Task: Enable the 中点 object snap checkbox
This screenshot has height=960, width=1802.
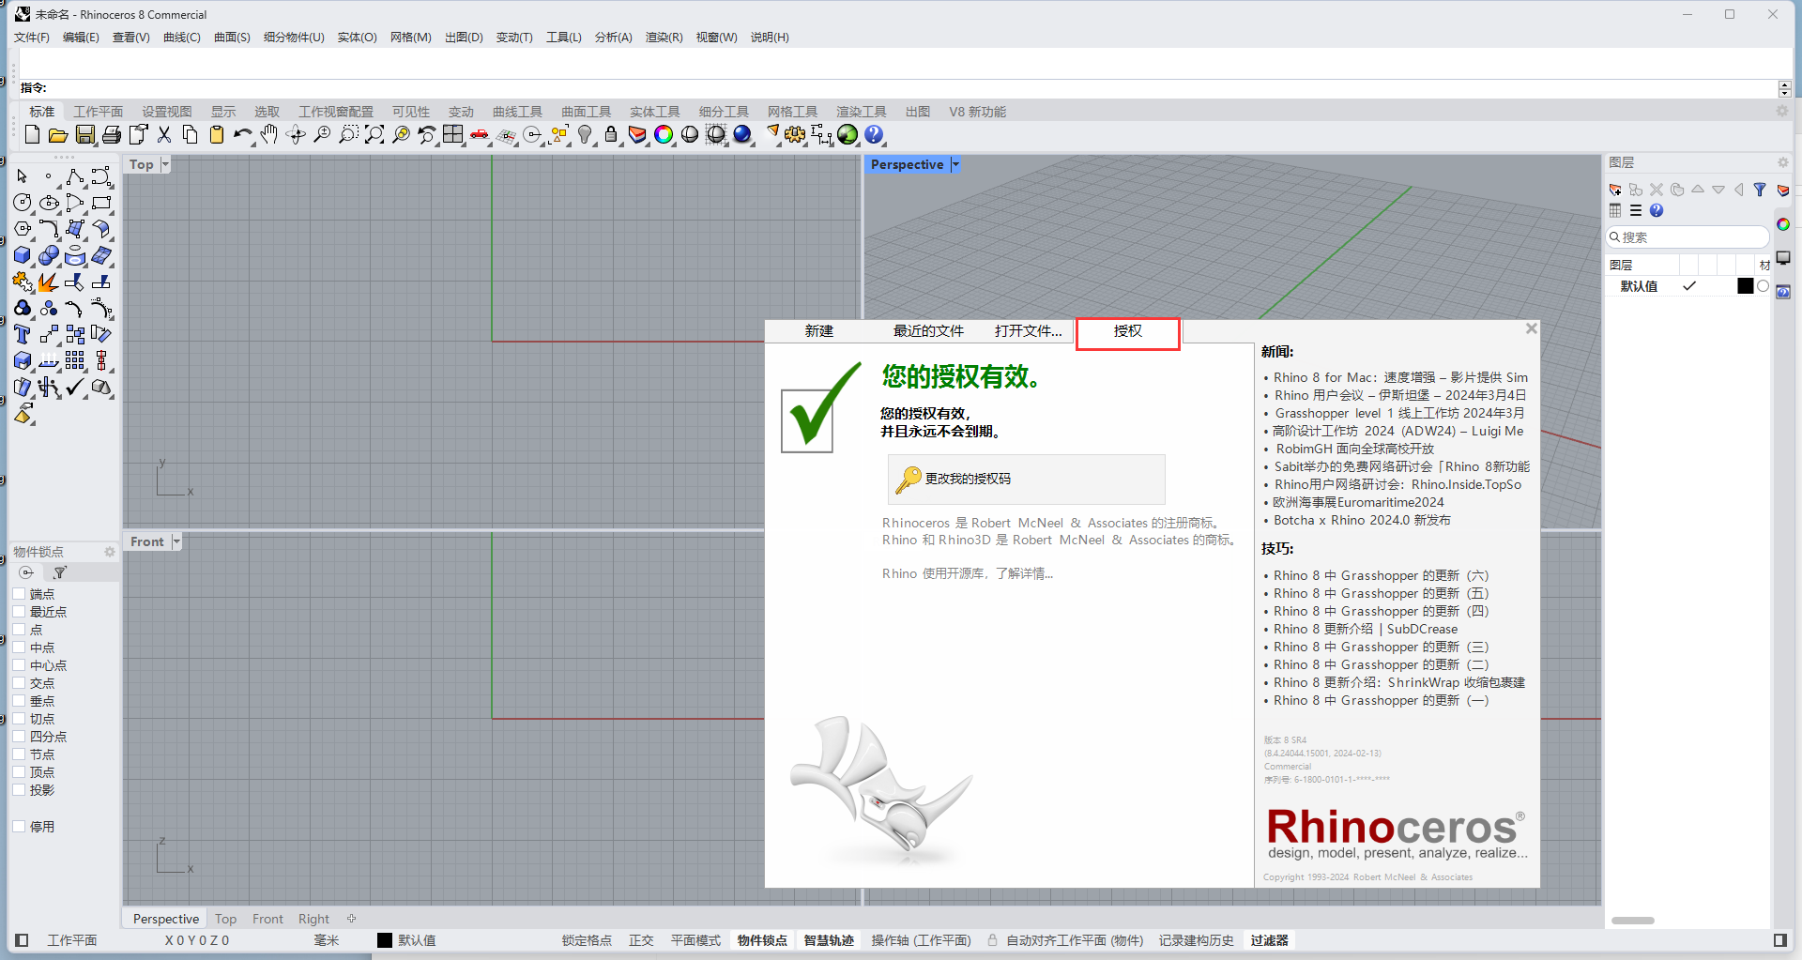Action: point(19,648)
